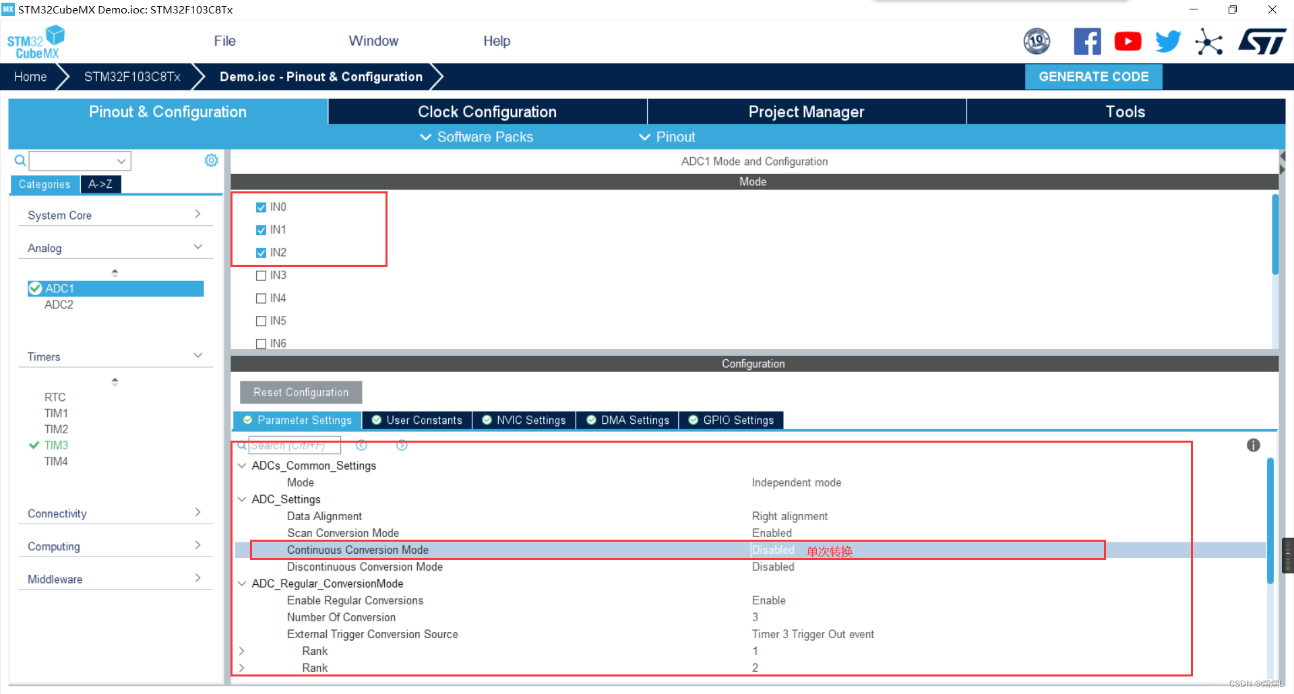This screenshot has height=694, width=1294.
Task: Select TIM3 in the Timers list
Action: (x=56, y=445)
